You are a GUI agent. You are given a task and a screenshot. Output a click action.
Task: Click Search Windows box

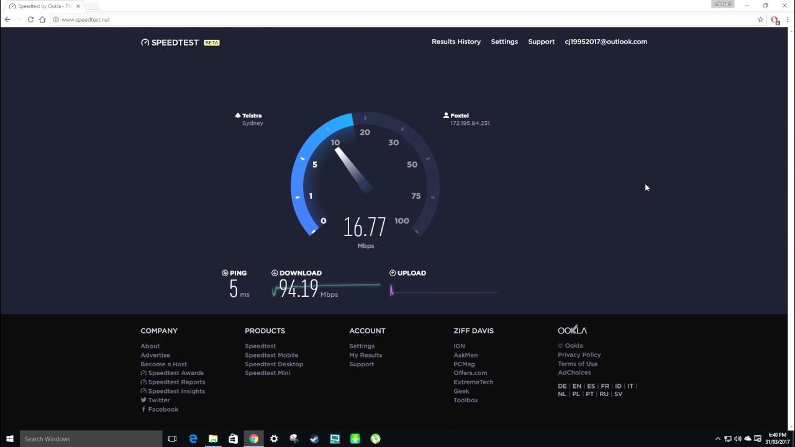point(91,439)
